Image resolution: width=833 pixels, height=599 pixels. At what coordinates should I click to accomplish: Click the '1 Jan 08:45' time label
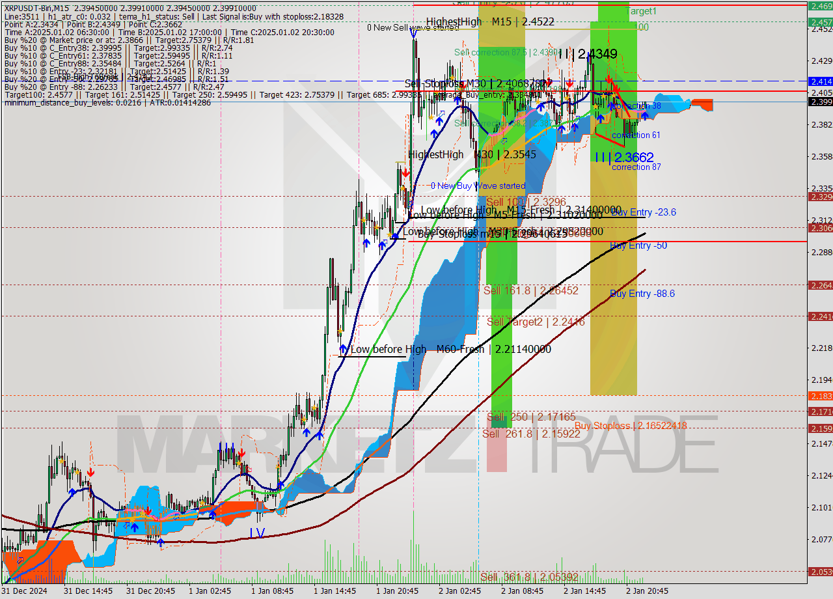click(x=273, y=591)
